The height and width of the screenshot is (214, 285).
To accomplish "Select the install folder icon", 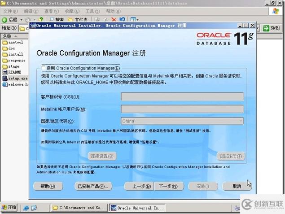I will 5,54.
